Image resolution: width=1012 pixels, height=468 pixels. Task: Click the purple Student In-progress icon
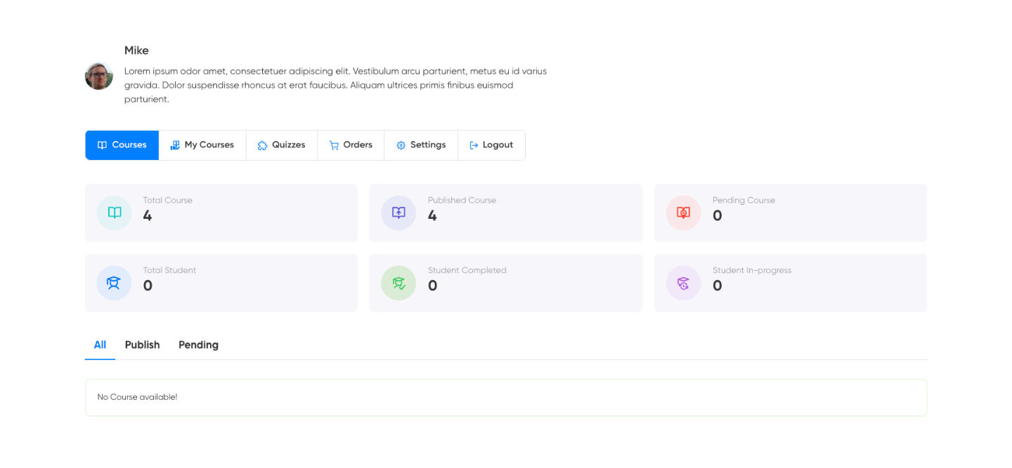point(683,283)
